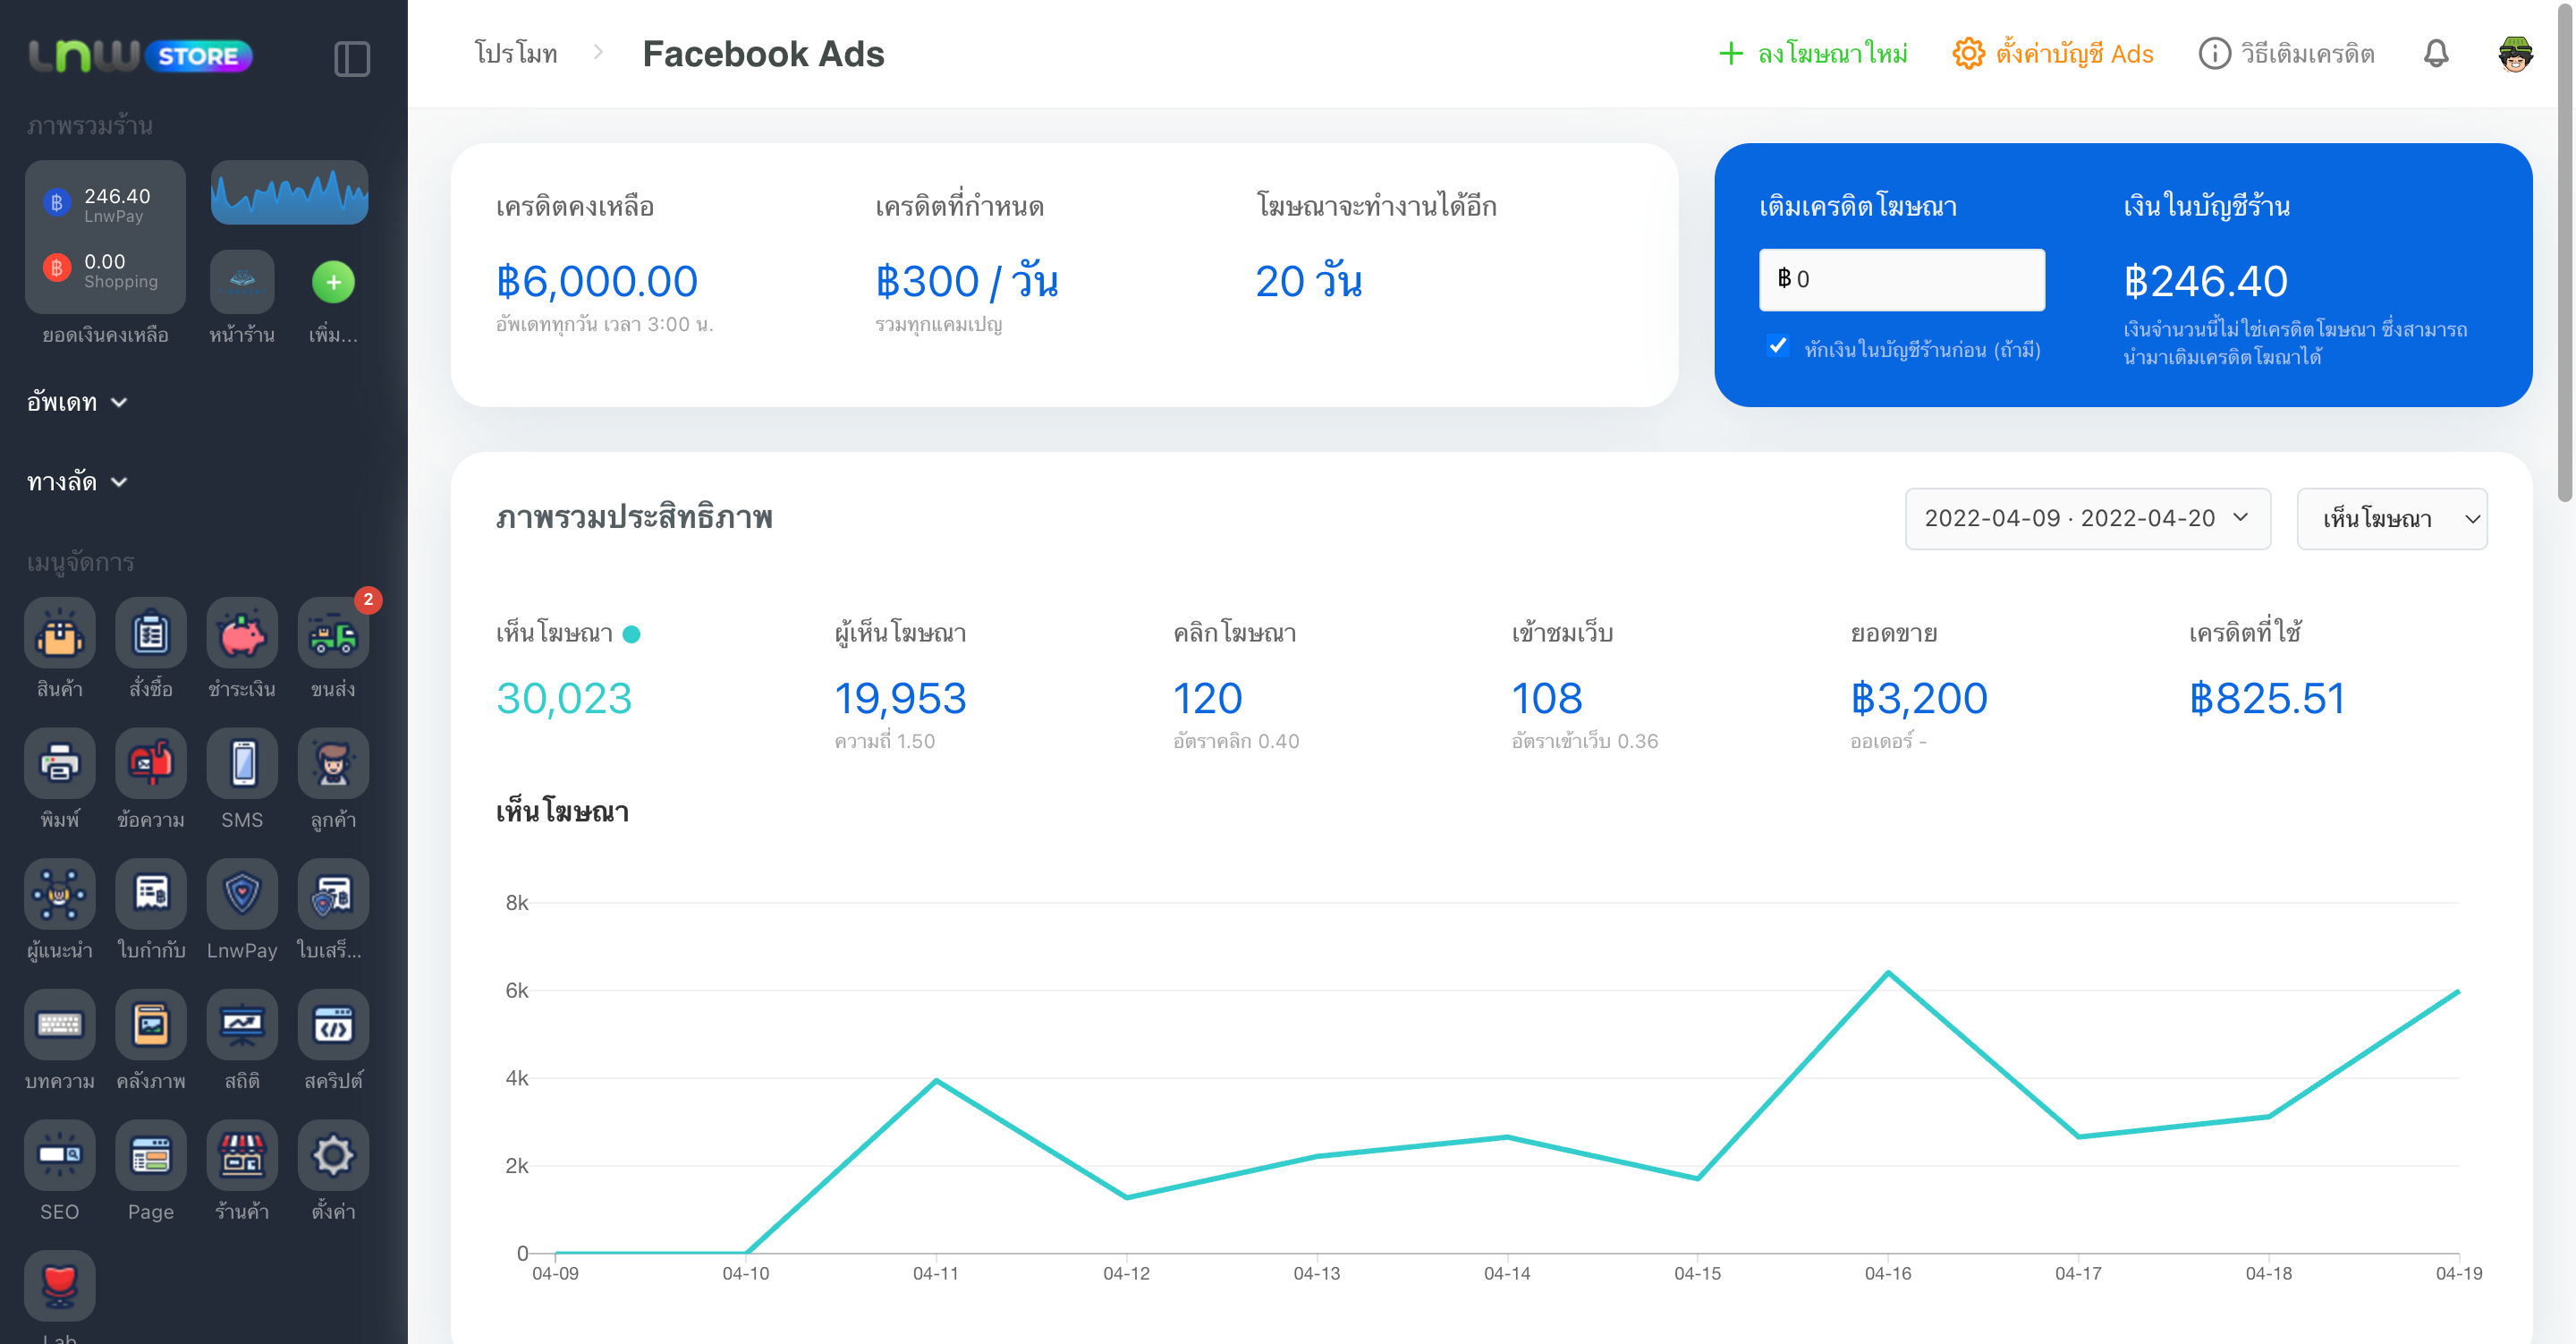Open วิธีเติมเครดิต help link
The width and height of the screenshot is (2576, 1344).
pos(2286,54)
